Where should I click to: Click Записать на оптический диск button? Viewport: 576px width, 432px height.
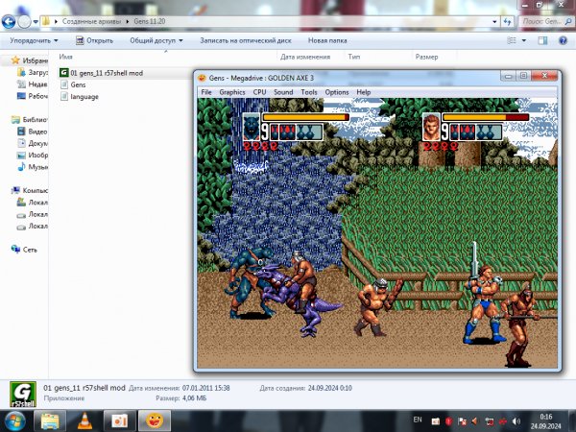246,40
